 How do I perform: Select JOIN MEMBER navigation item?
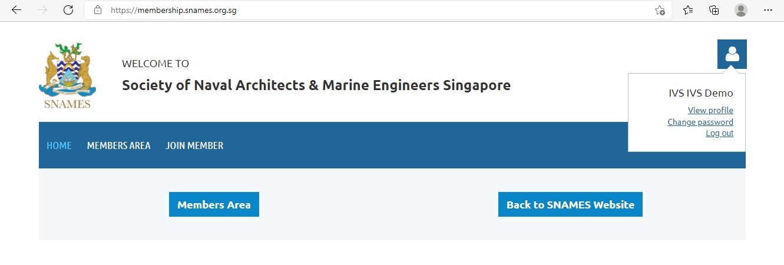194,145
